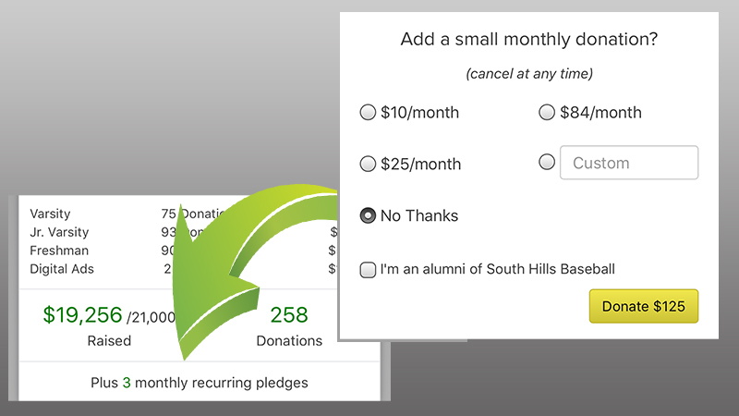
Task: Click the 'cancel at any time' note
Action: click(529, 74)
